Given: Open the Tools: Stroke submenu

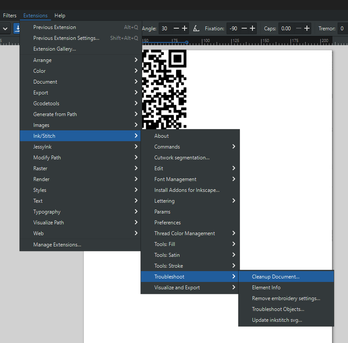Looking at the screenshot, I should (190, 265).
